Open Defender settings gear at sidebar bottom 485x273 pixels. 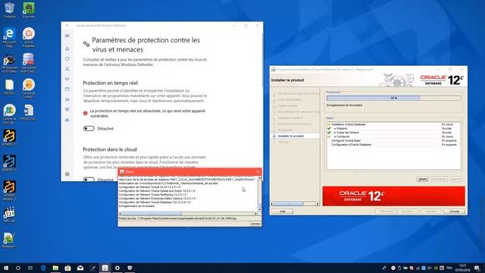pyautogui.click(x=67, y=174)
